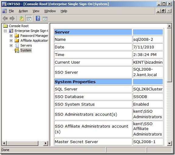Viewport: 175px width, 155px height.
Task: Expand the Servers tree node
Action: coord(11,45)
